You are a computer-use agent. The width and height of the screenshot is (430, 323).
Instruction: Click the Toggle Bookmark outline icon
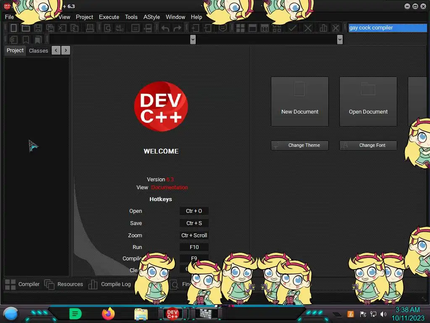(26, 40)
